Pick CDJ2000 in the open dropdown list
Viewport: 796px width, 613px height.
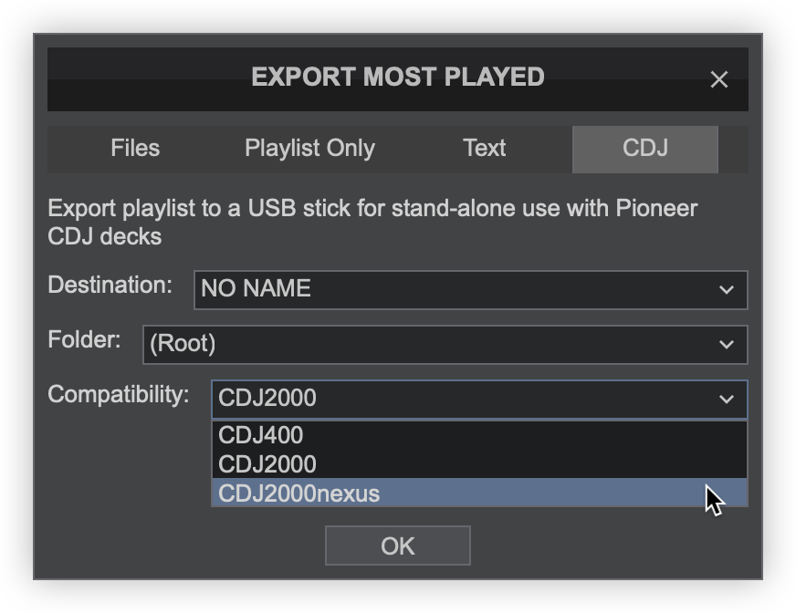267,464
